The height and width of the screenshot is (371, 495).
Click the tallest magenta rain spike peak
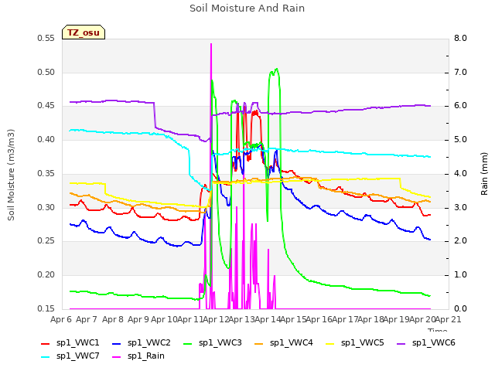point(211,45)
